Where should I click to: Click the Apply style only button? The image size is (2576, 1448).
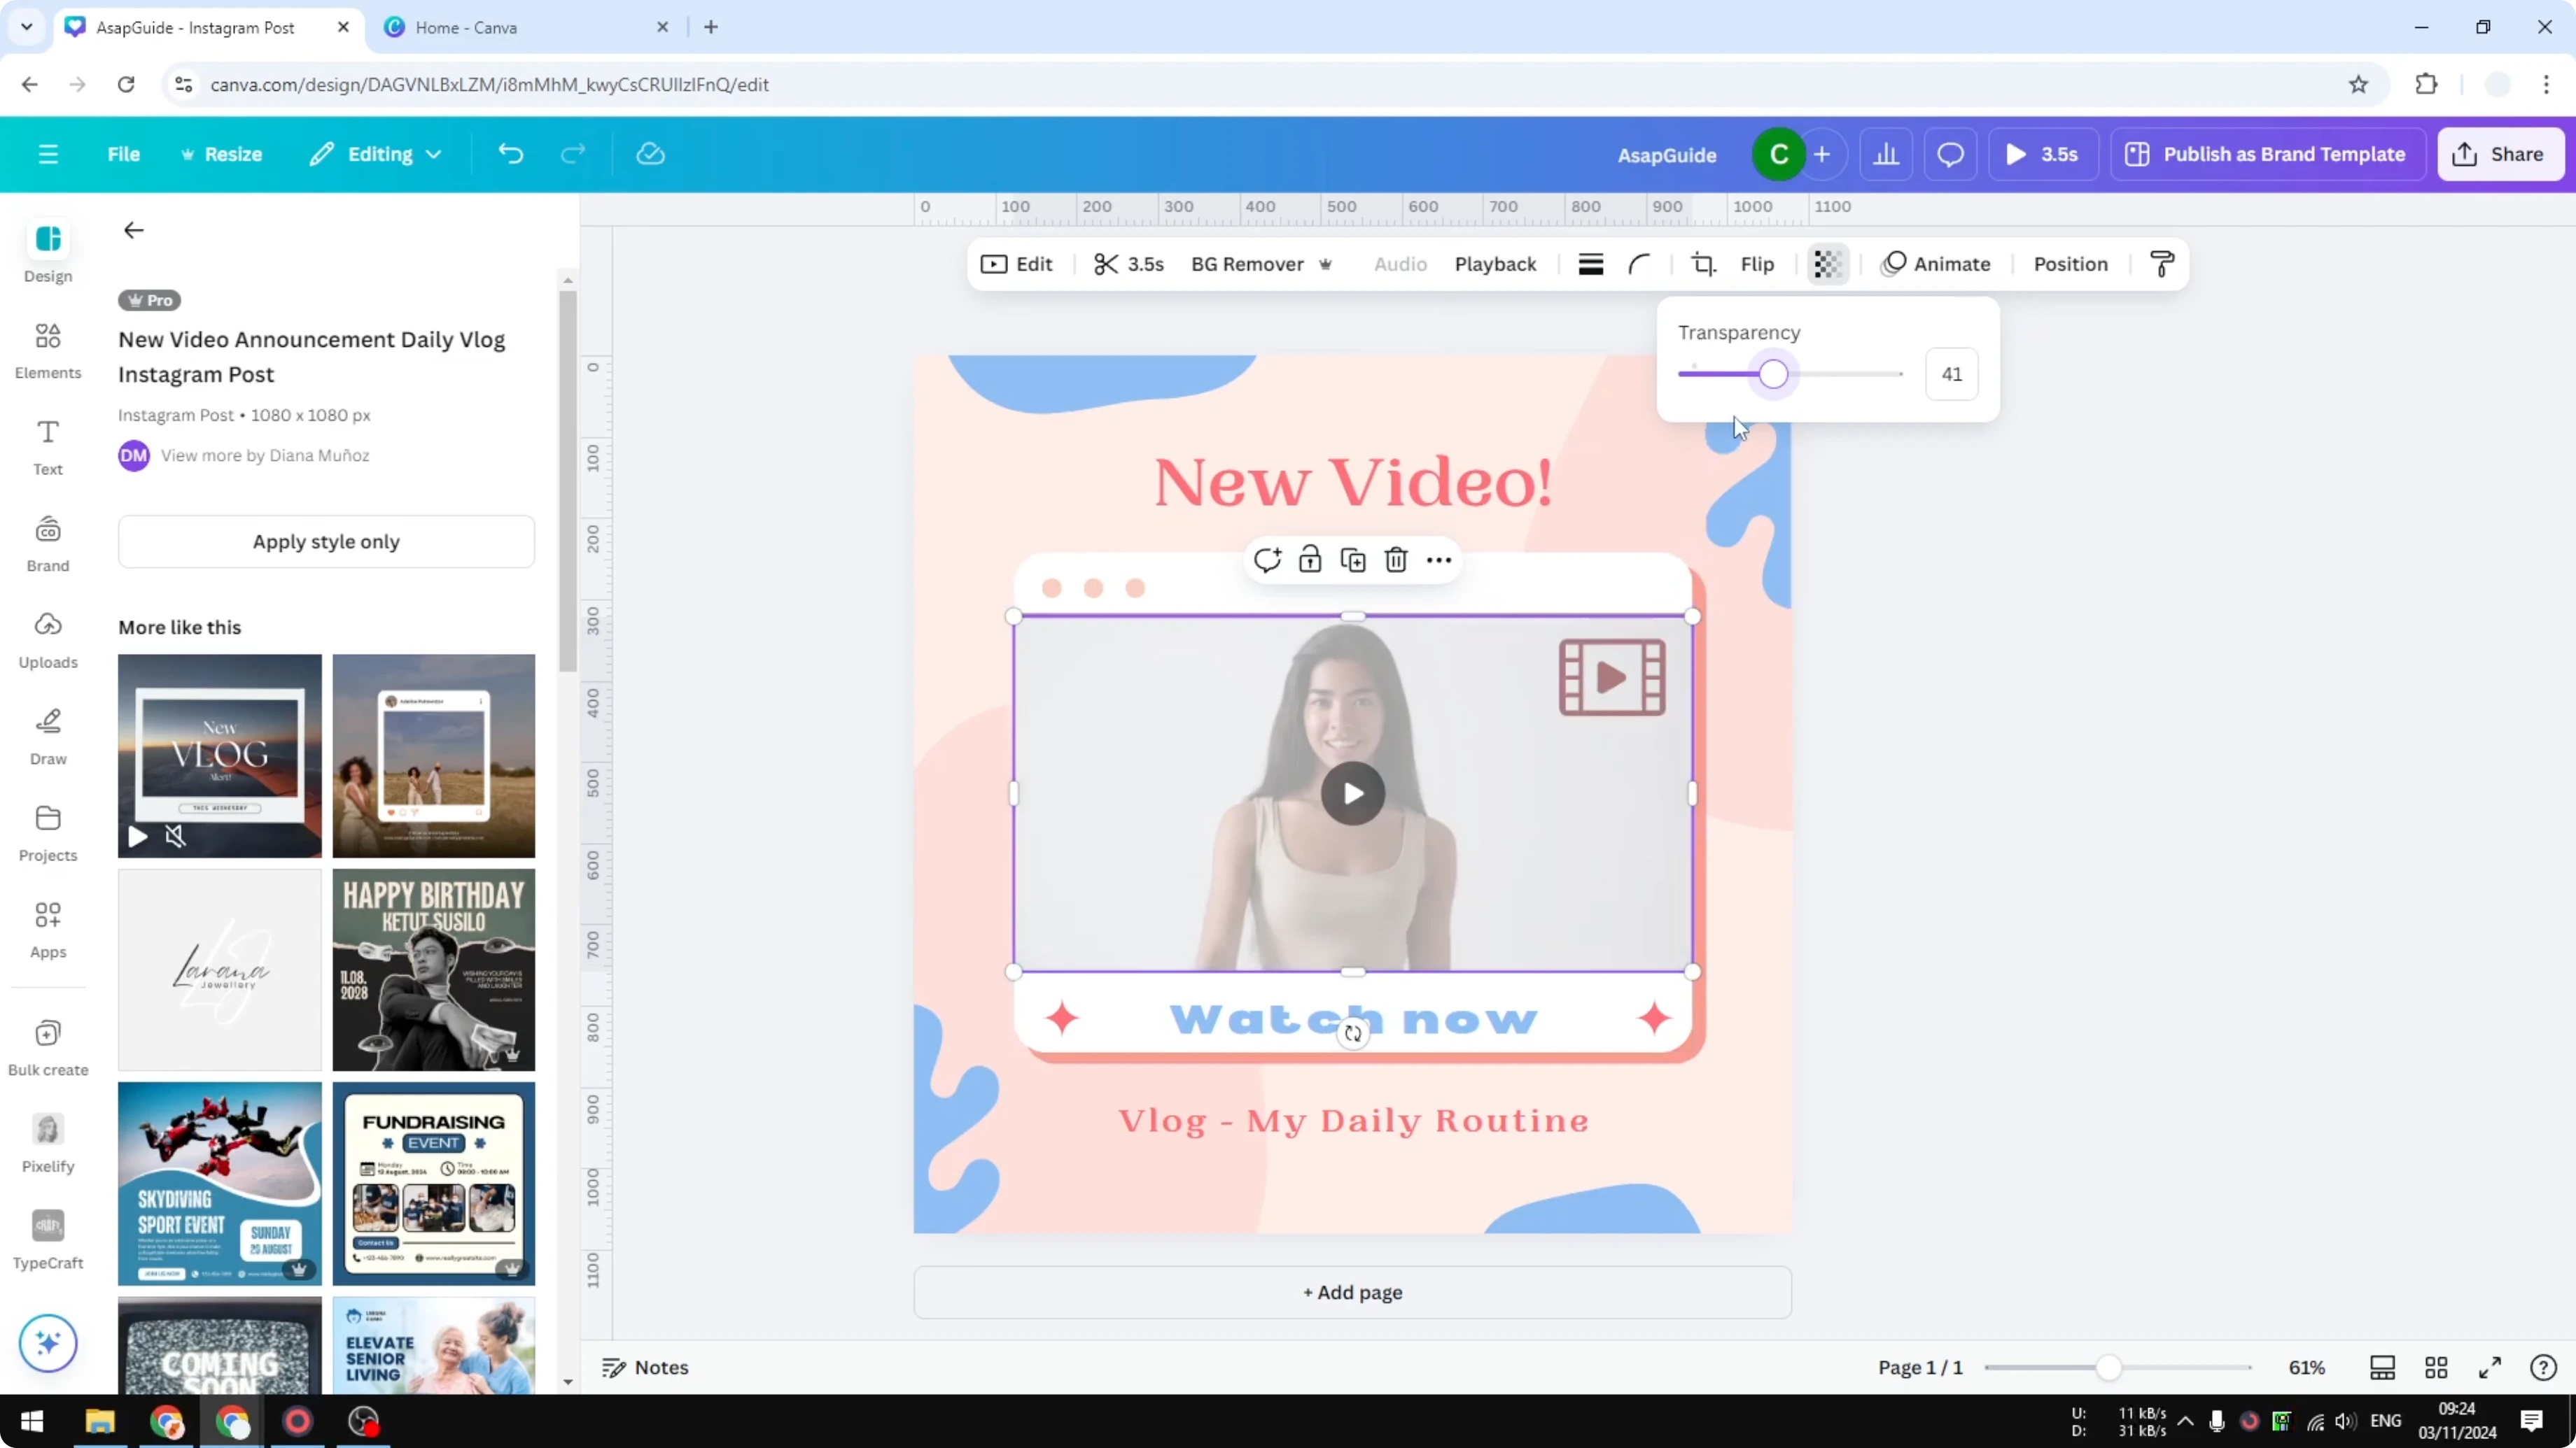(326, 541)
